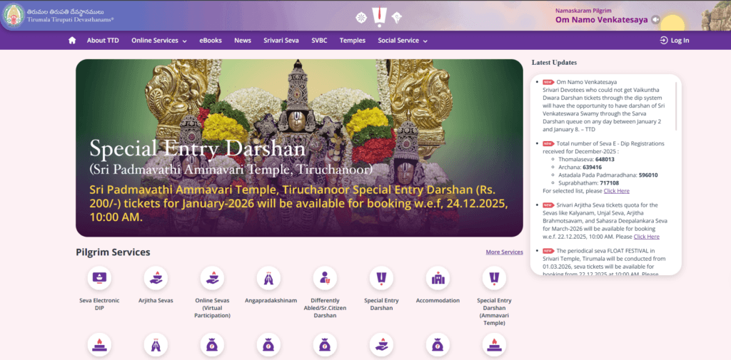Open the Temples menu item
731x360 pixels.
[353, 41]
